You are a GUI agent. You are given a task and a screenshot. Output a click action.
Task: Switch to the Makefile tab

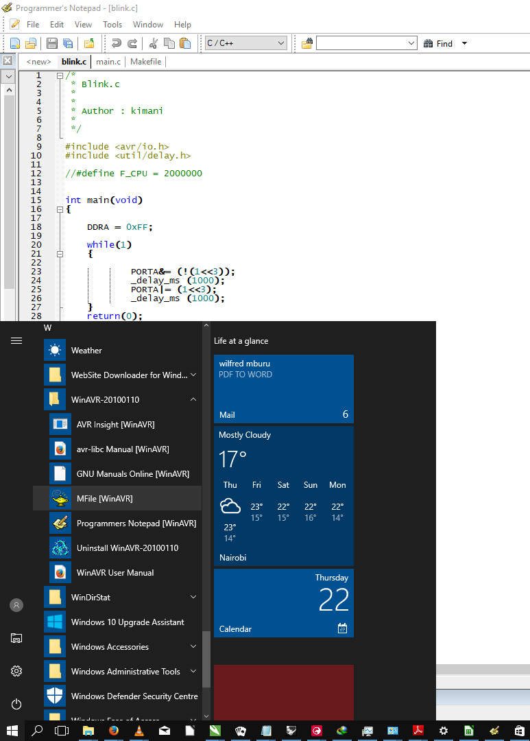tap(145, 62)
